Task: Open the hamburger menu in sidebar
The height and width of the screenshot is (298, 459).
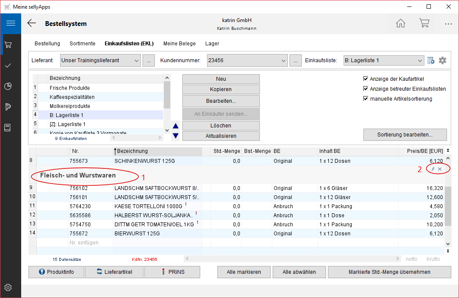Action: tap(10, 23)
